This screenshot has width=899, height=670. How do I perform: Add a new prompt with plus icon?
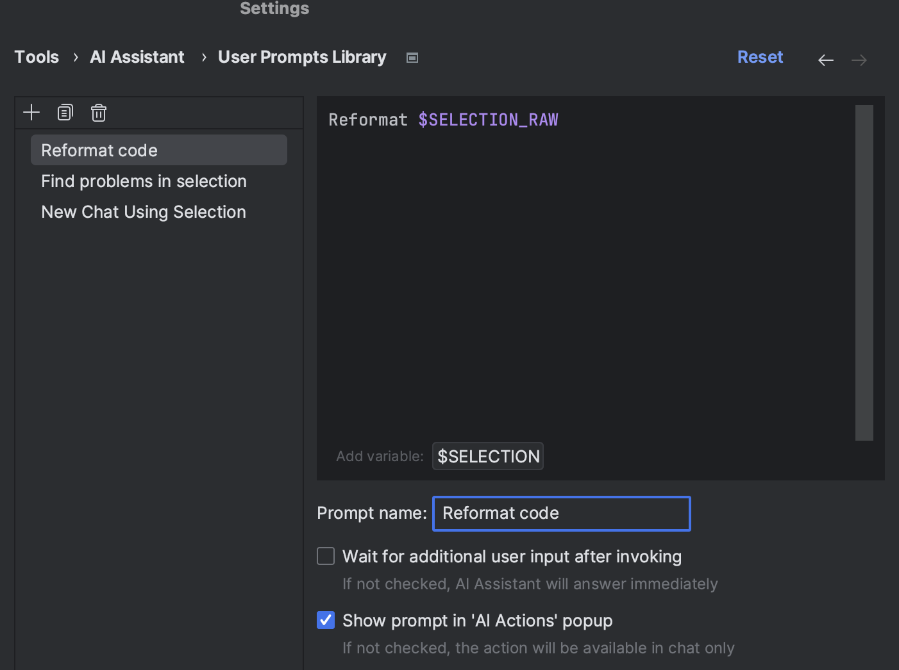click(31, 113)
